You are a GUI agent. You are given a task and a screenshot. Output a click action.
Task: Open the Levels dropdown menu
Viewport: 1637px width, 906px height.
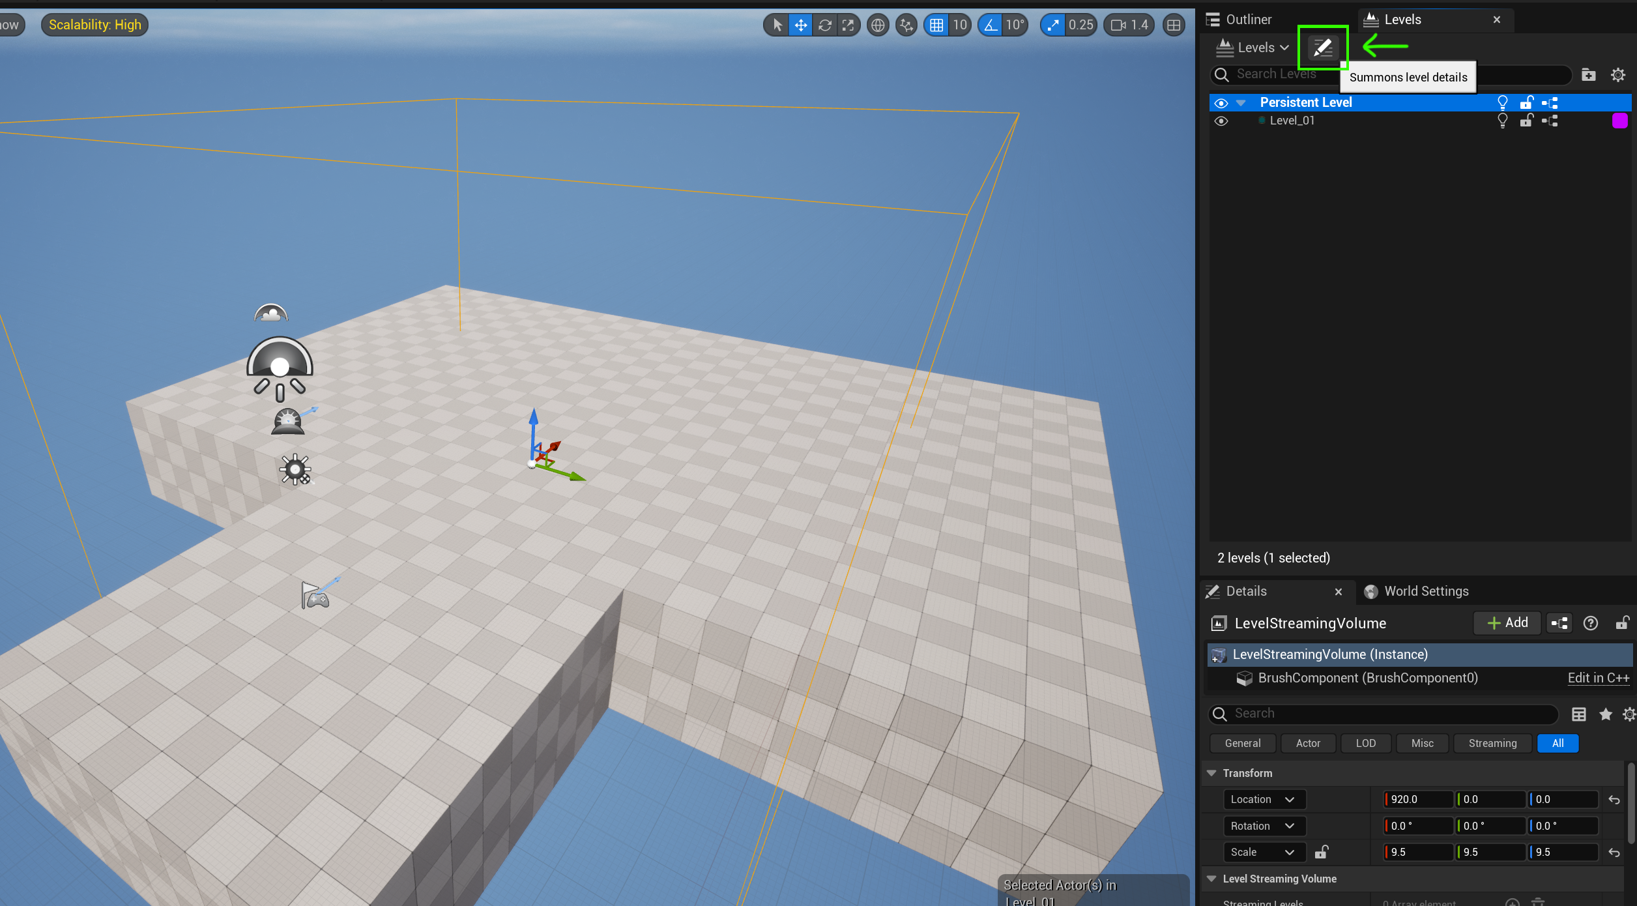click(x=1253, y=48)
